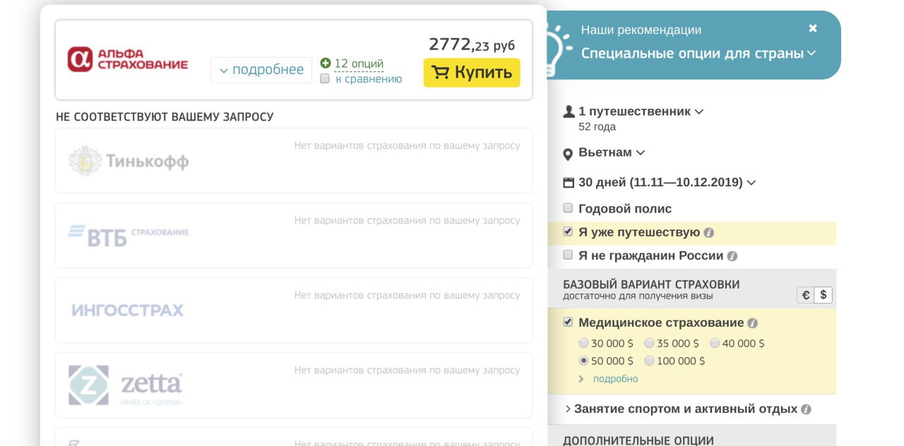
Task: Click the location pin icon near Вьетнам
Action: click(568, 154)
